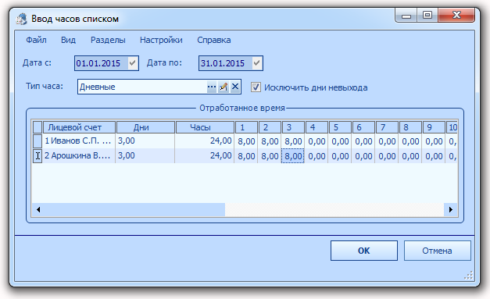Click Дни value 3,00 for Арошкина
490x299 pixels.
click(x=145, y=155)
